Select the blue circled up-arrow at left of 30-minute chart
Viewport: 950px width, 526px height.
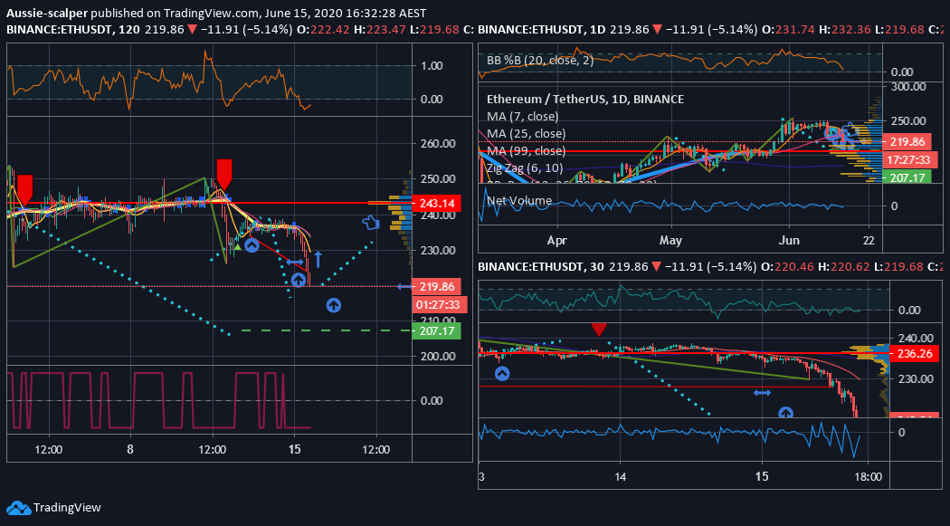click(x=502, y=374)
